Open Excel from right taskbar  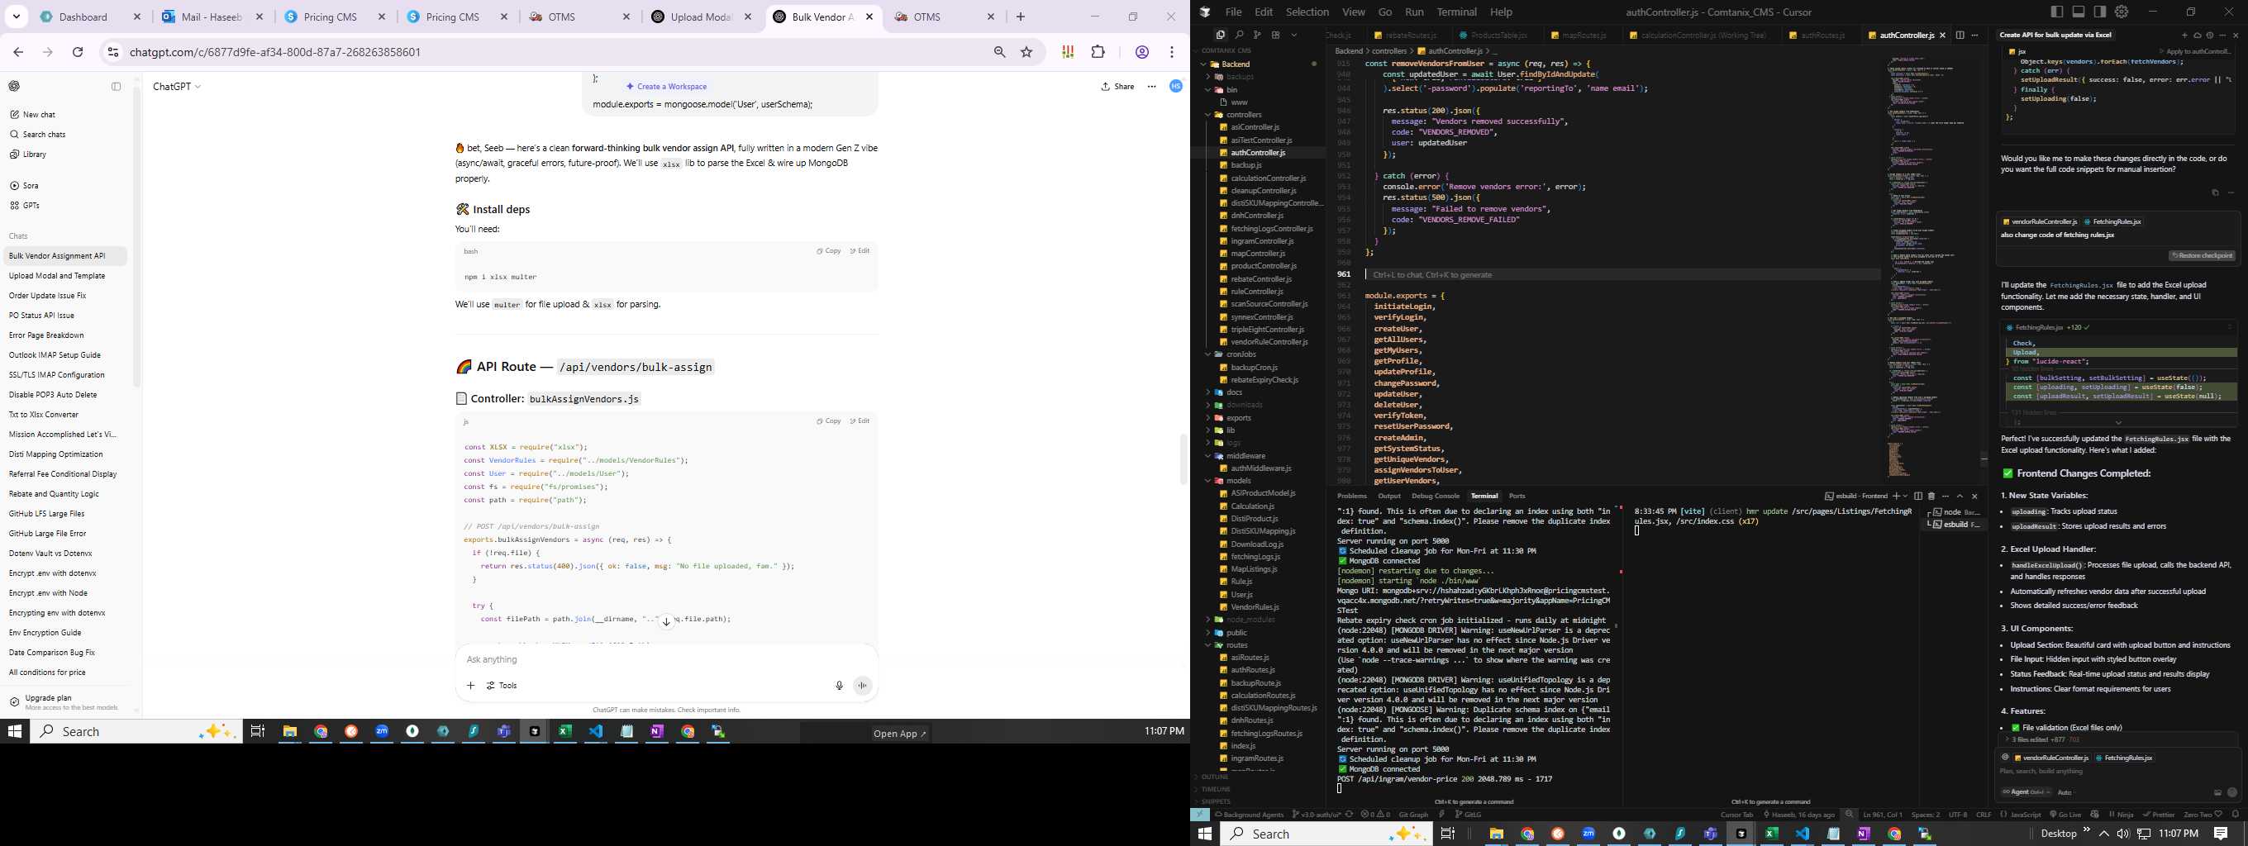pyautogui.click(x=1771, y=834)
